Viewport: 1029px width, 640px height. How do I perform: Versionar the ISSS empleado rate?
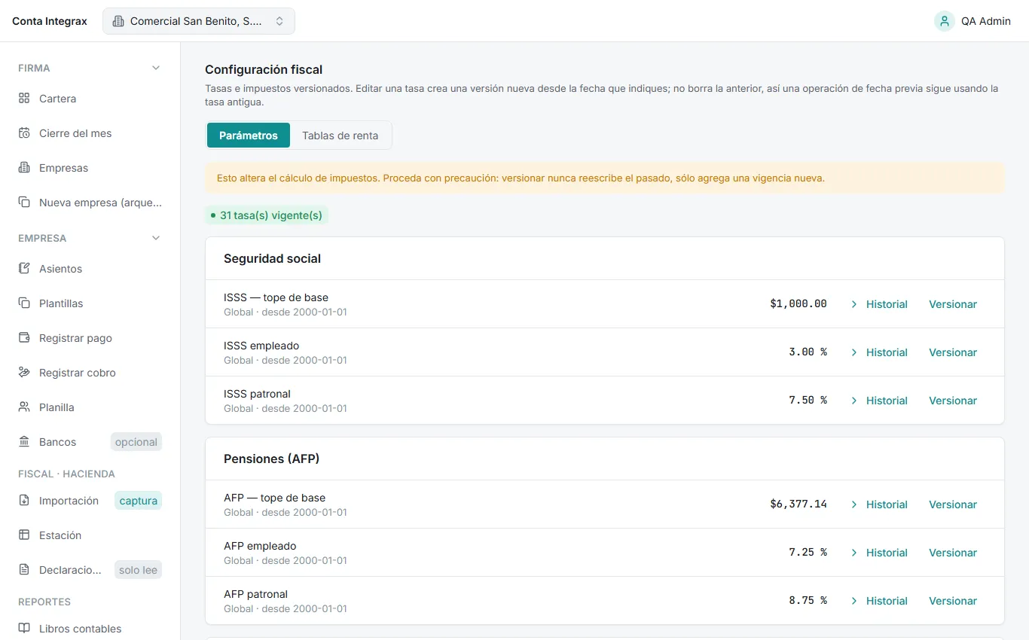tap(953, 352)
